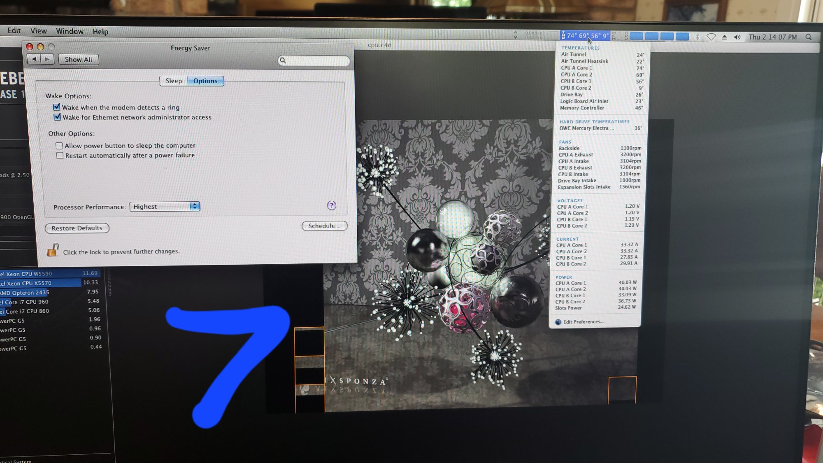Click the lock icon to prevent changes

point(53,250)
